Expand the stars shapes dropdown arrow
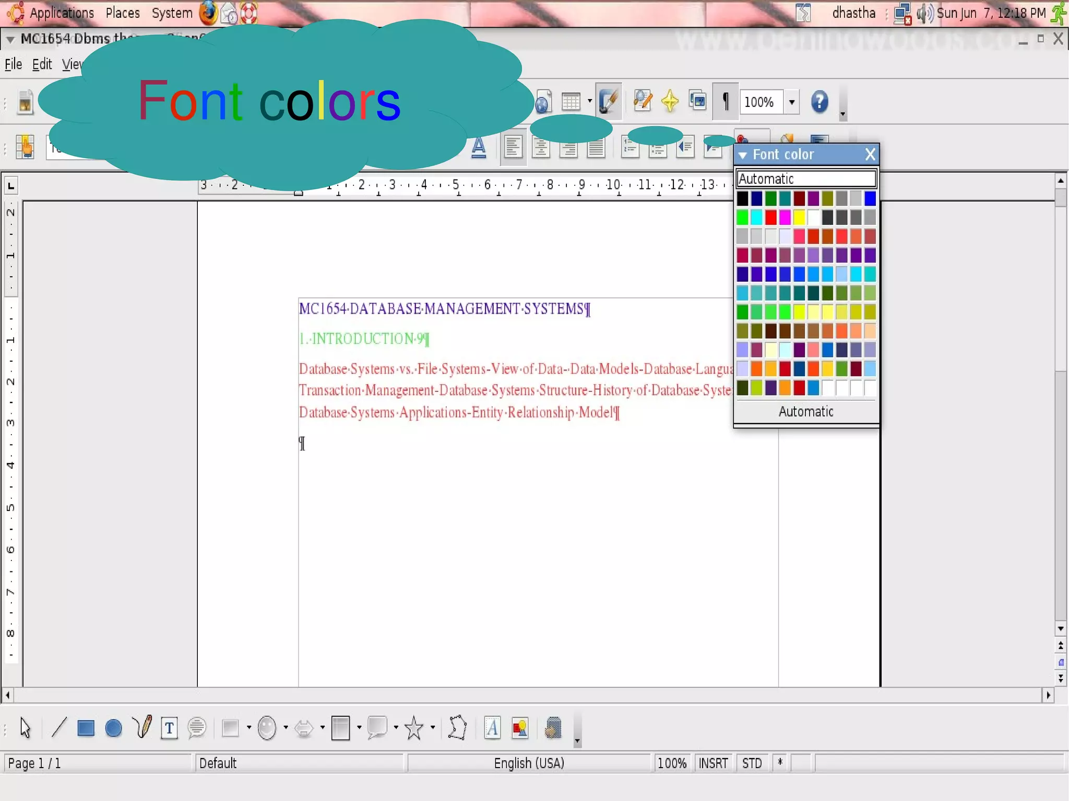 [433, 727]
